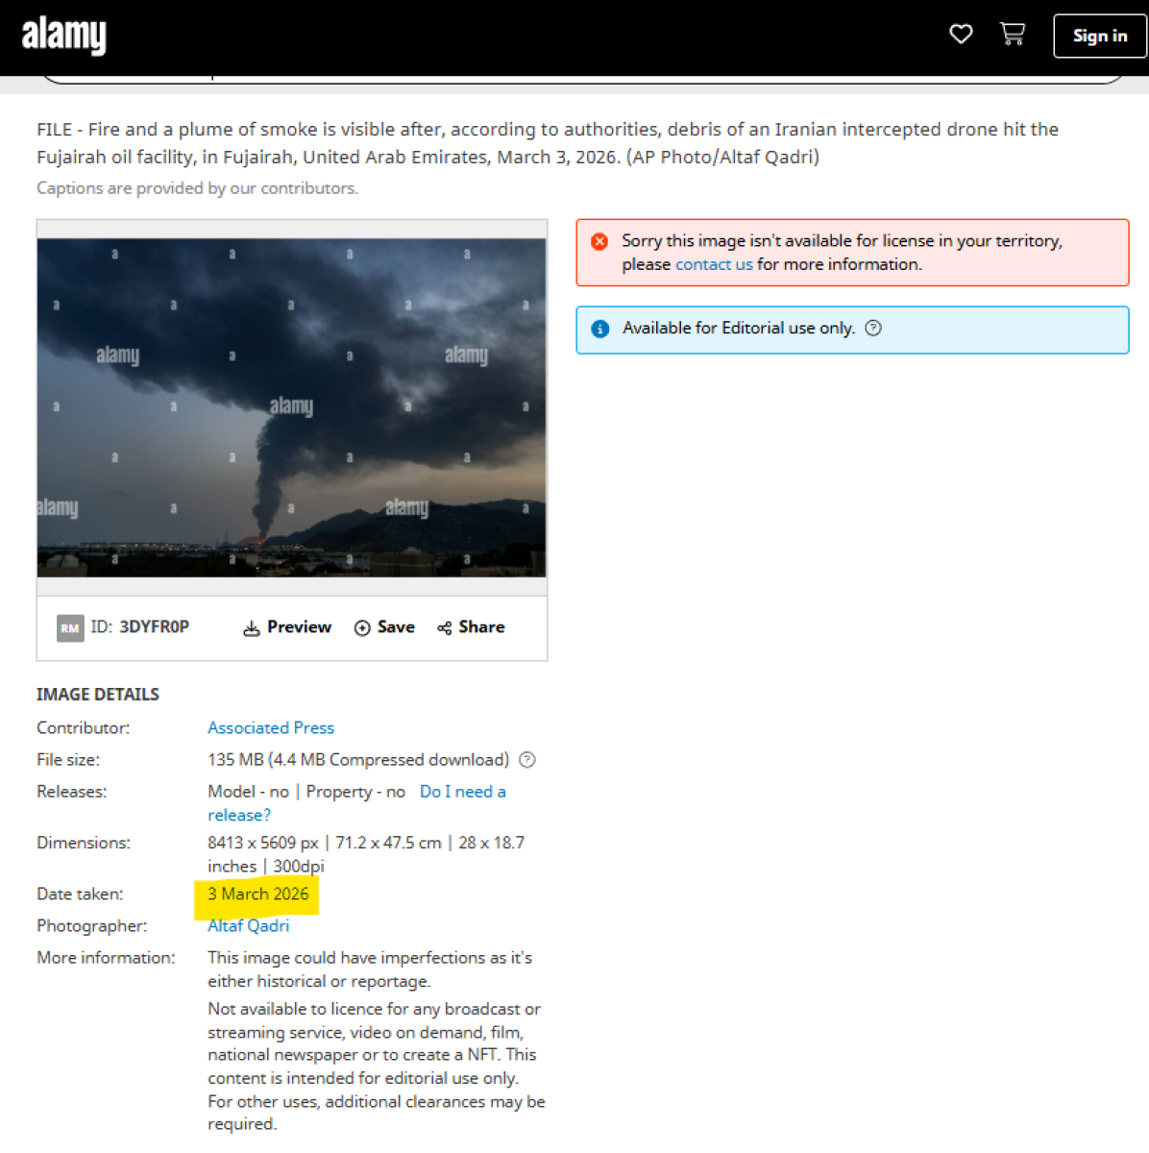Screen dimensions: 1149x1153
Task: Open the shopping cart icon
Action: (1013, 35)
